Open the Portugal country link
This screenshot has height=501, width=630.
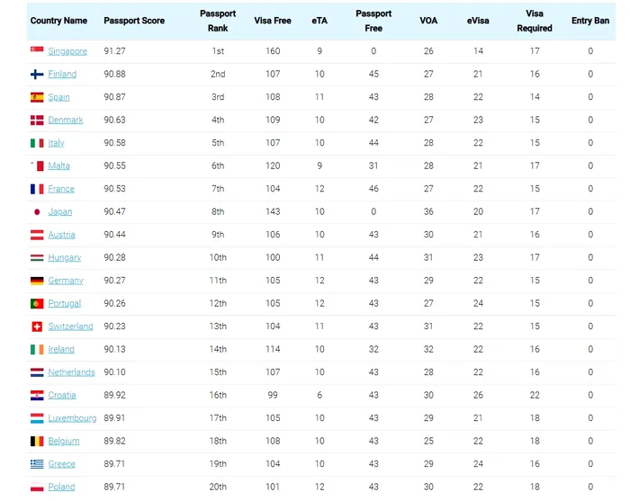[x=65, y=303]
